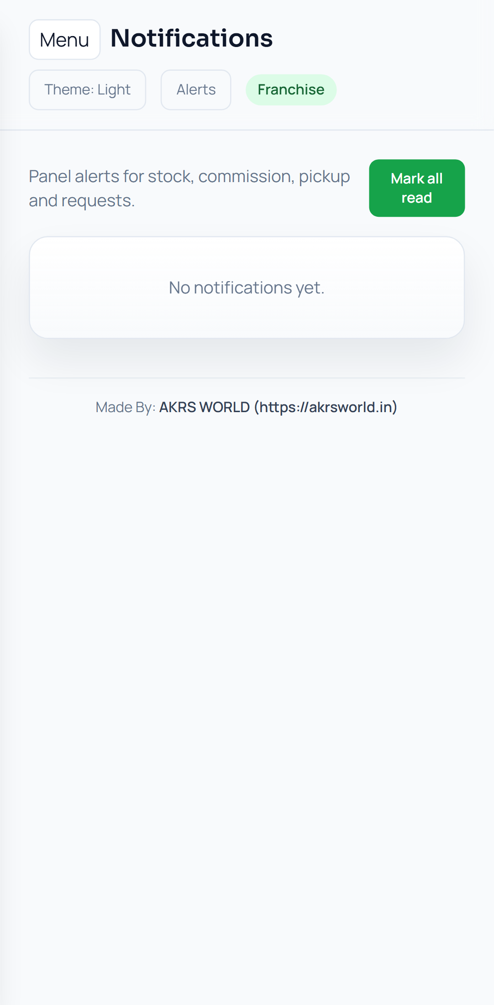
Task: Click the word Light in the theme button
Action: (x=114, y=90)
